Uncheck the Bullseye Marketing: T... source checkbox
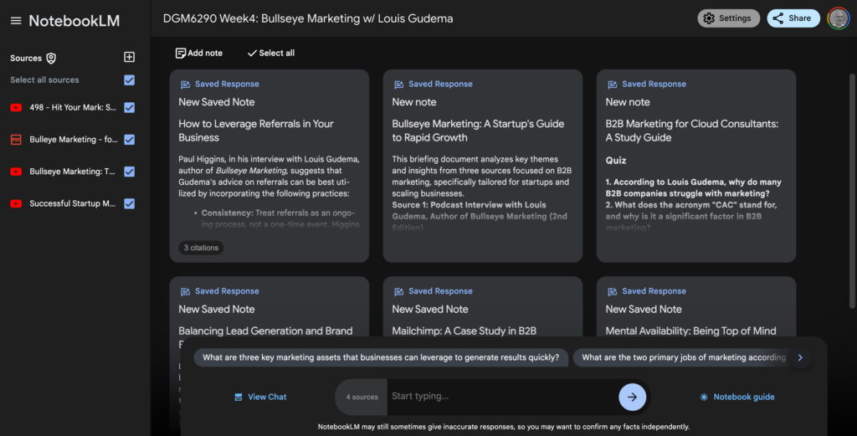The width and height of the screenshot is (857, 436). (130, 172)
